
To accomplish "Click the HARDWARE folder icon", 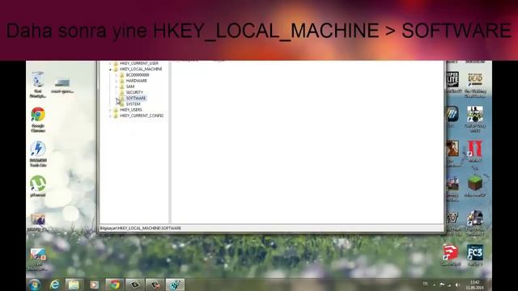I will [122, 81].
